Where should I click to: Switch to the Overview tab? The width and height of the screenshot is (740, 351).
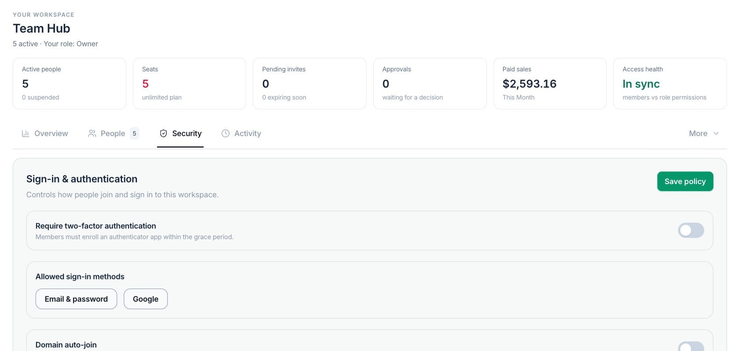(x=45, y=133)
